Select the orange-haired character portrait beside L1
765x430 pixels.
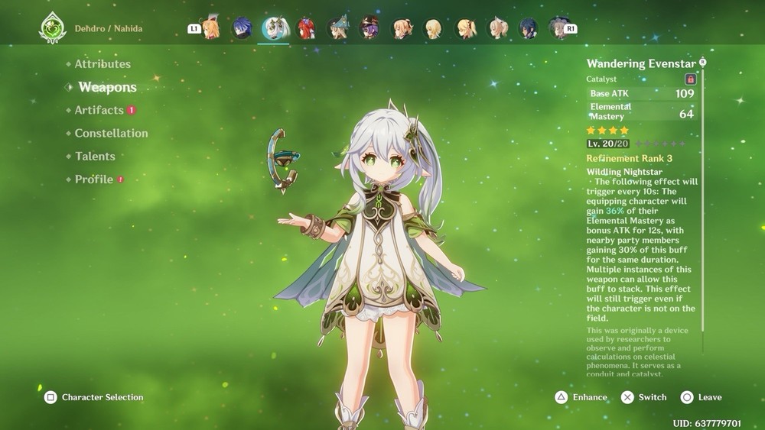coord(211,28)
